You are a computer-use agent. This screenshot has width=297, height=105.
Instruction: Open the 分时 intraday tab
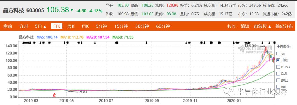(23, 26)
